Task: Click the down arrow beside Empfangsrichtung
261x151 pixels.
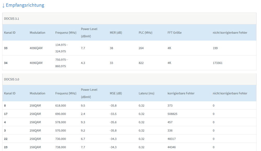Action: coord(3,5)
